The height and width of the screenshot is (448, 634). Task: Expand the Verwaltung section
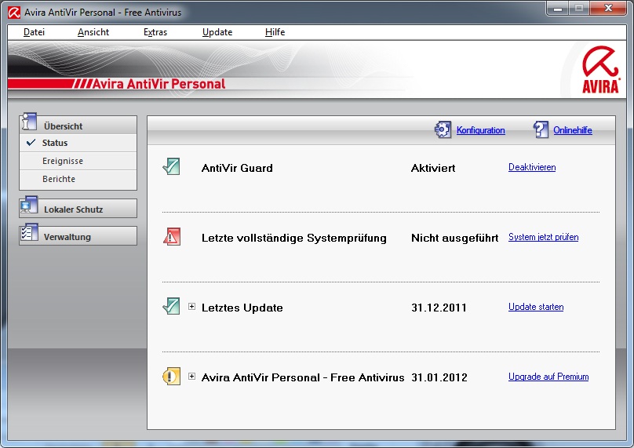tap(78, 236)
